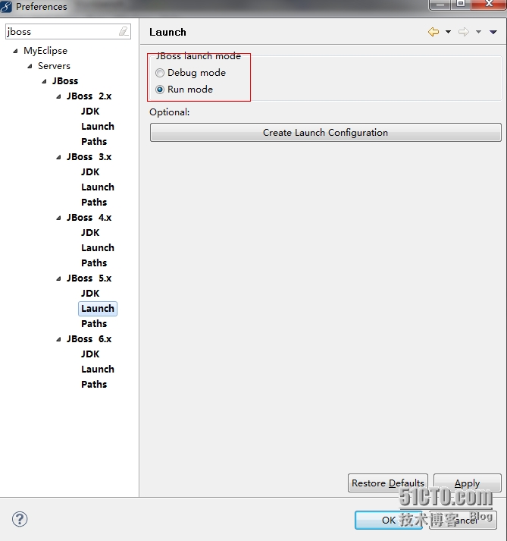Select Launch under JBoss 4.x

pos(98,247)
